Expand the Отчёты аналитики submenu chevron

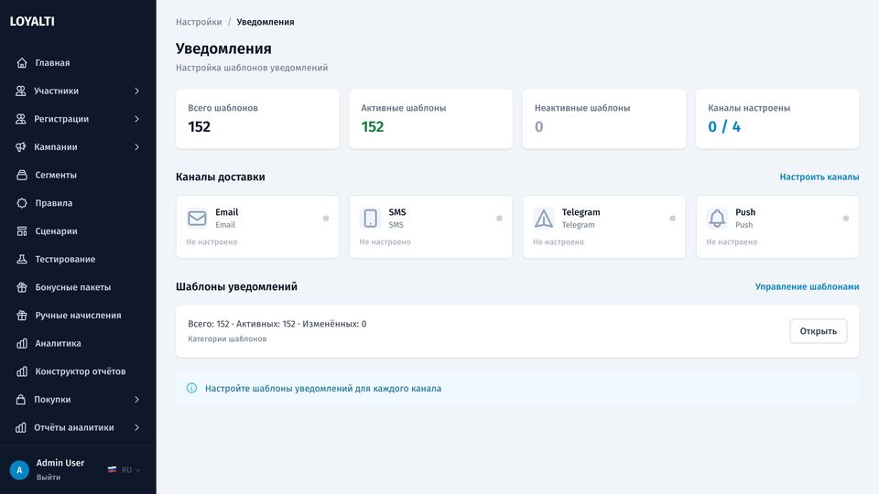[x=136, y=427]
